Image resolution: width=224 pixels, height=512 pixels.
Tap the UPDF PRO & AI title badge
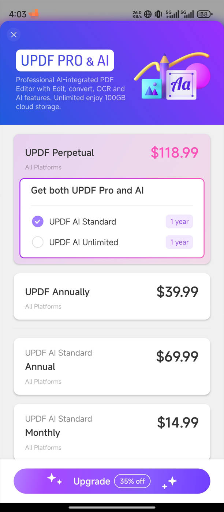click(x=65, y=61)
